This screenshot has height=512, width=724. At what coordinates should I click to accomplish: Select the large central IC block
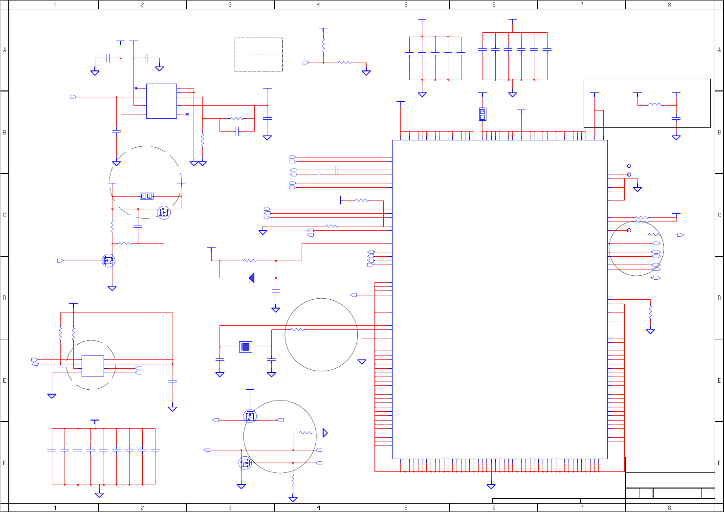500,299
